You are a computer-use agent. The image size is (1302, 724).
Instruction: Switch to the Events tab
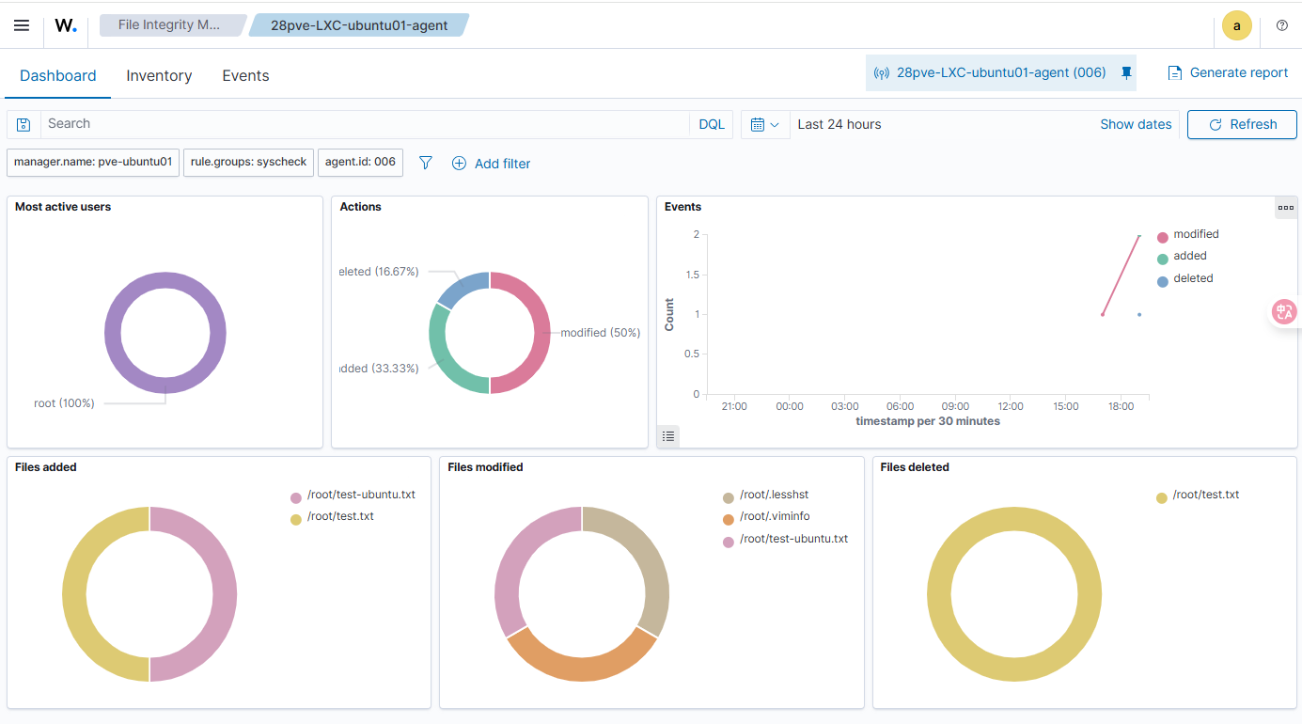click(x=245, y=75)
